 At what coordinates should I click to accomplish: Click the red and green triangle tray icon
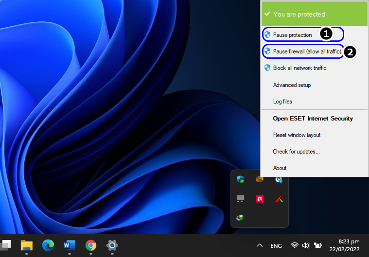(x=279, y=199)
